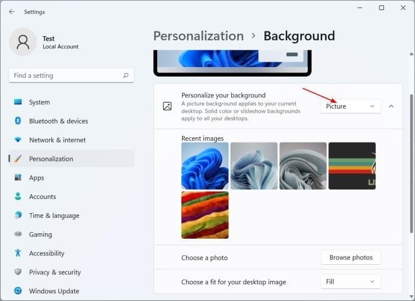Image resolution: width=415 pixels, height=301 pixels.
Task: Click the Network wifi icon
Action: [18, 140]
